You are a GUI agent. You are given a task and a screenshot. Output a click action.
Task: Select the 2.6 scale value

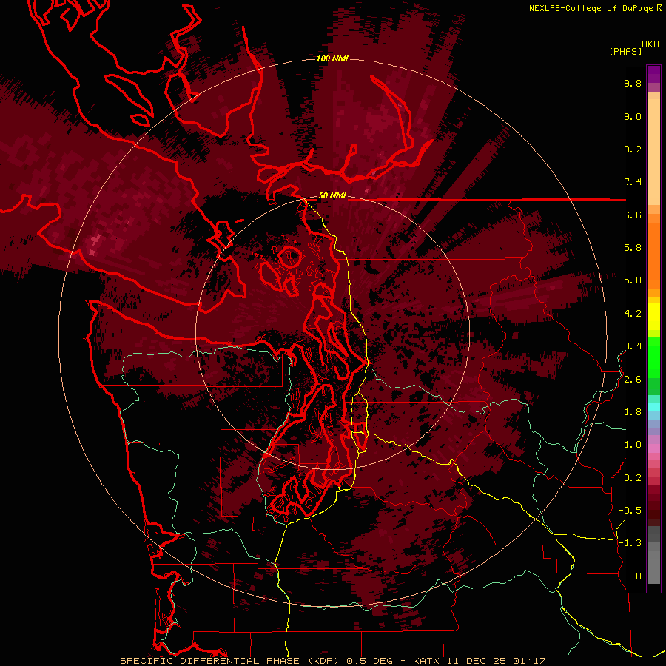pos(633,380)
